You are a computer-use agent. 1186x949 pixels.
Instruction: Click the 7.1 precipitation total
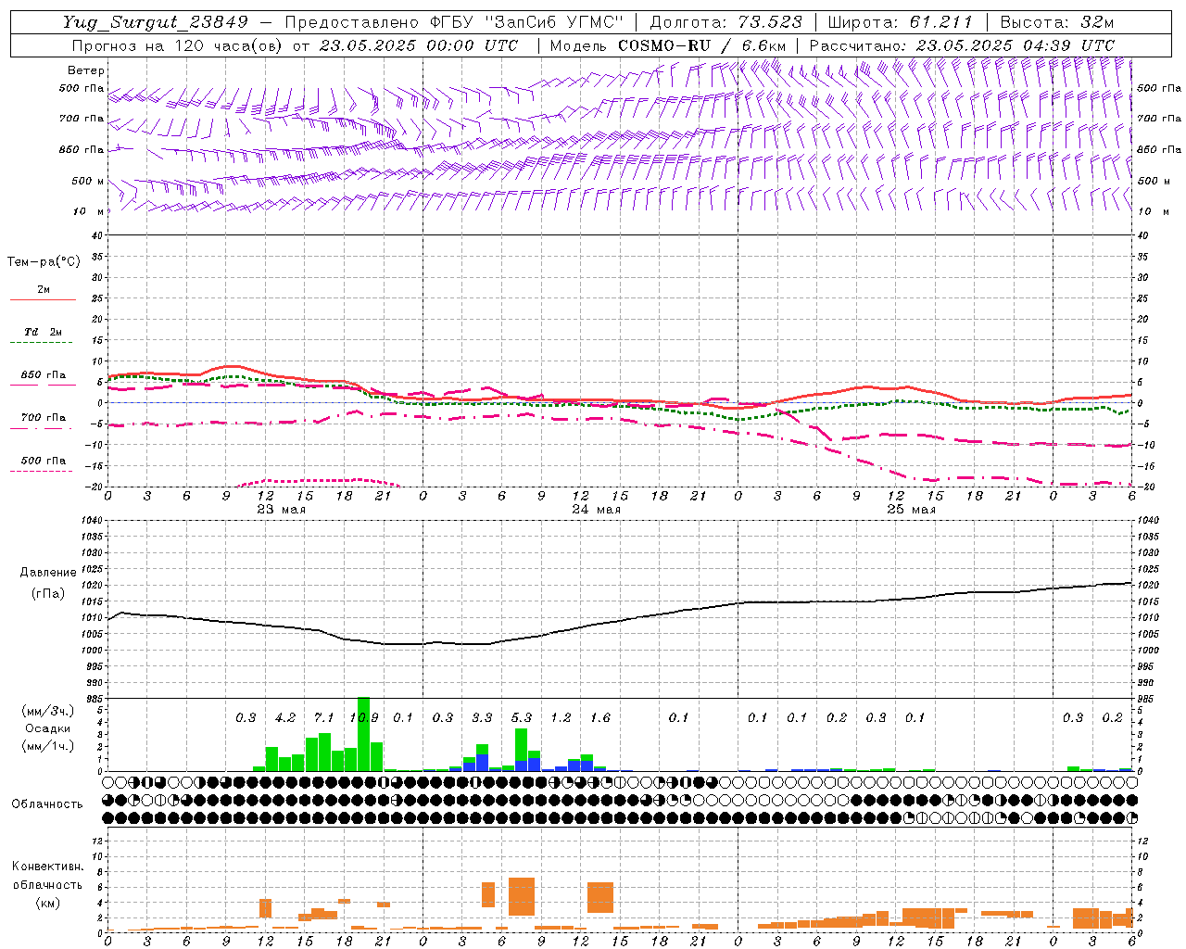323,717
